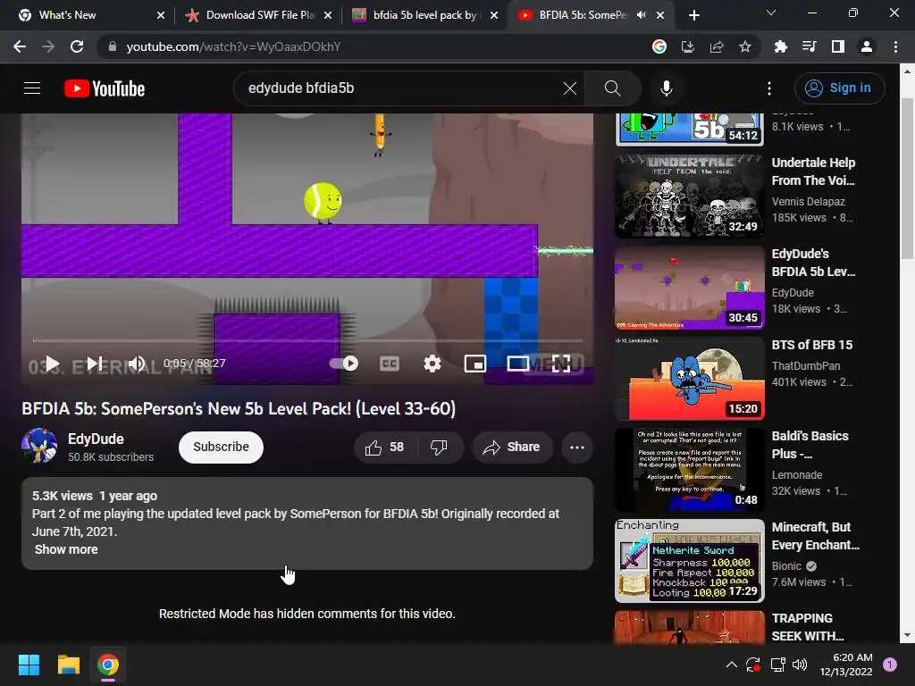The width and height of the screenshot is (915, 686).
Task: Dislike the video
Action: [439, 448]
